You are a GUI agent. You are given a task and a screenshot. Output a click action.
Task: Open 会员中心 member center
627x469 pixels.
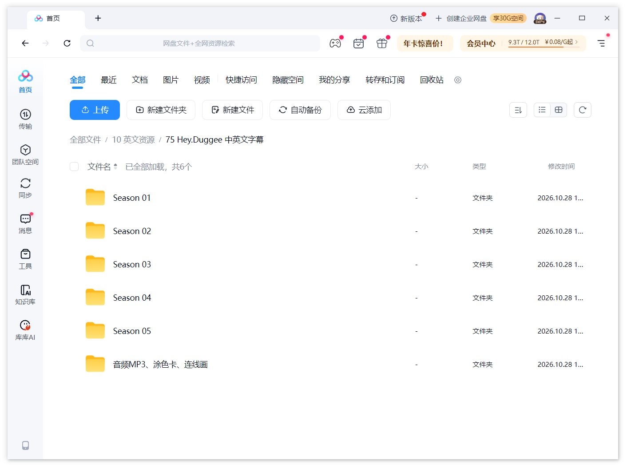click(x=481, y=43)
